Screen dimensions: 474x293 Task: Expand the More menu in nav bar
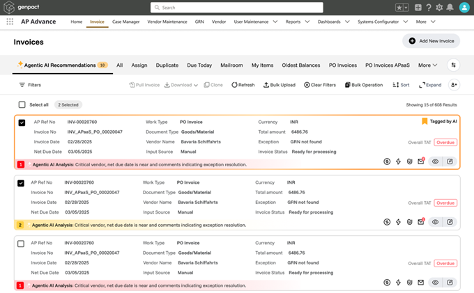click(x=425, y=22)
